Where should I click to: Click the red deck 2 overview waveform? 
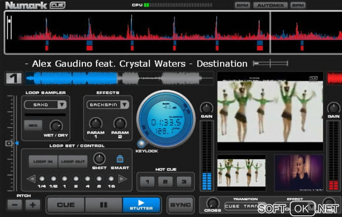pyautogui.click(x=334, y=78)
